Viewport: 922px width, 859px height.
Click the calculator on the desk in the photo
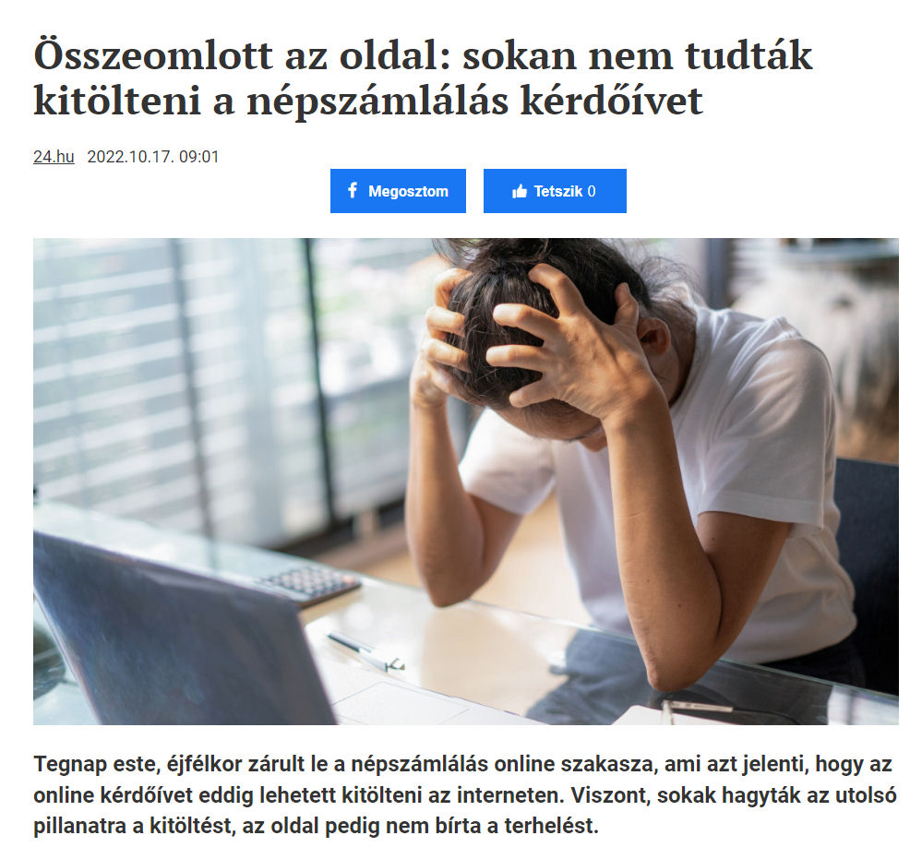(308, 584)
